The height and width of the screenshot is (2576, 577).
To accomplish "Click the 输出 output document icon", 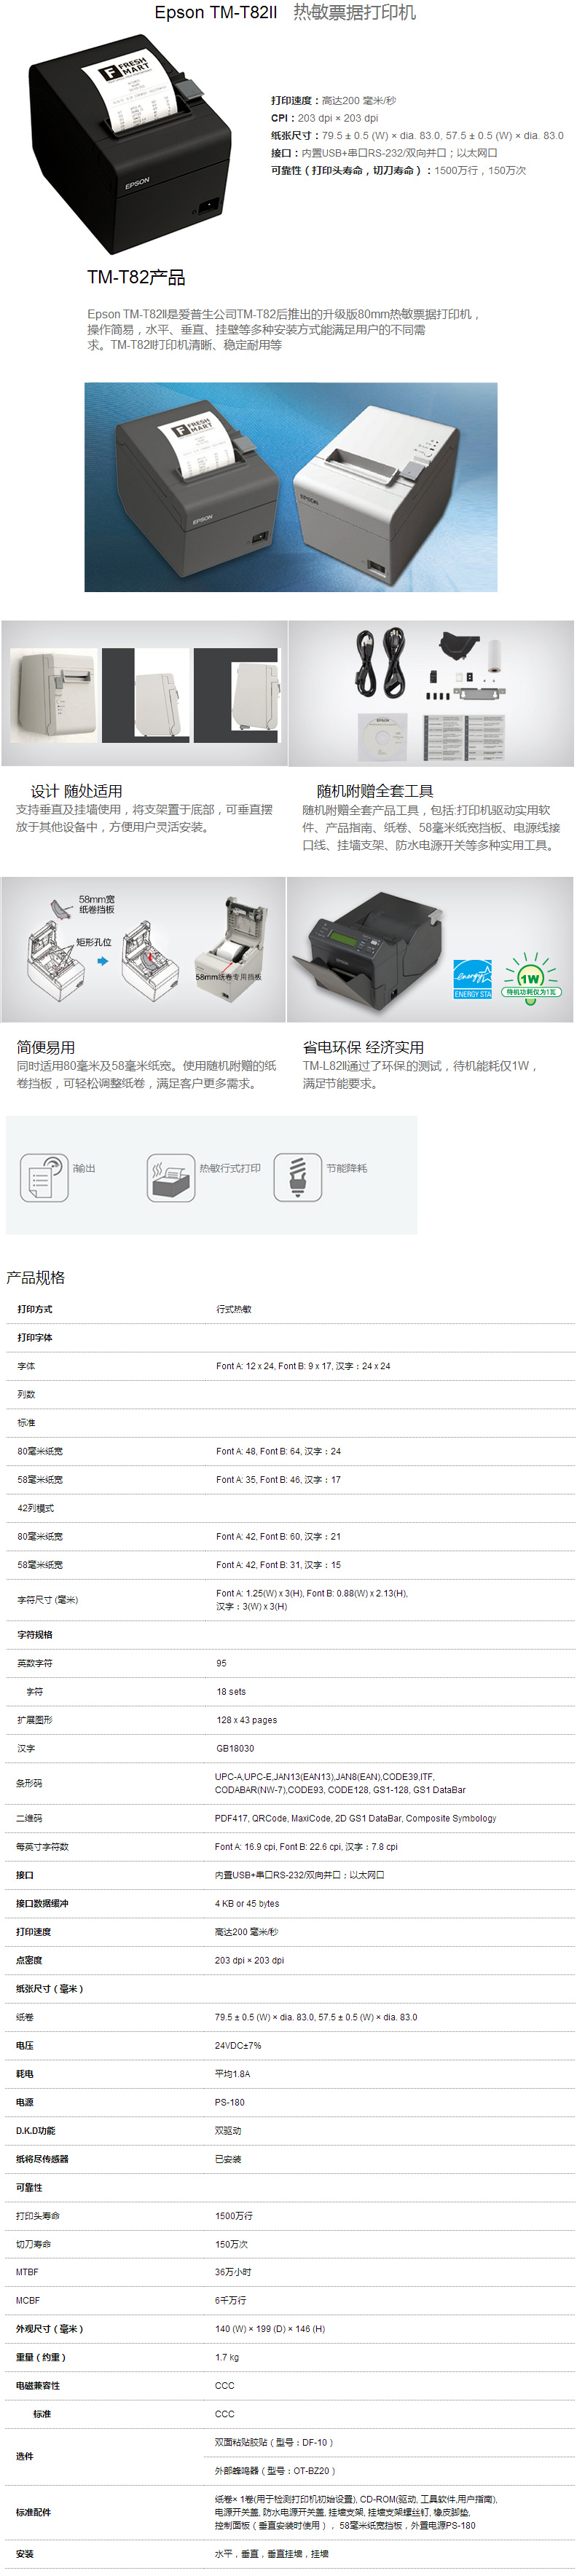I will [44, 1176].
